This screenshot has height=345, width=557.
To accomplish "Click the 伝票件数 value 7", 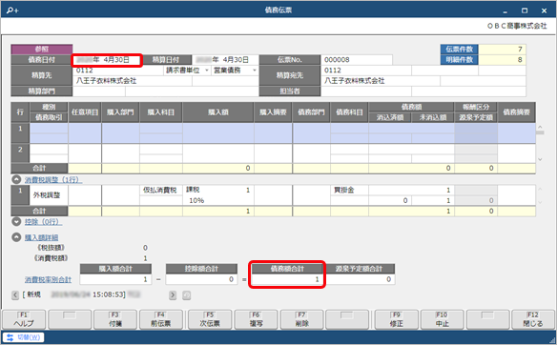I will point(502,50).
